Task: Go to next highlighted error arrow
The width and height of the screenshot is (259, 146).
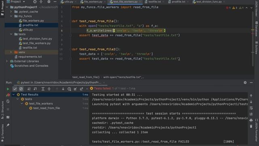Action: click(251, 8)
